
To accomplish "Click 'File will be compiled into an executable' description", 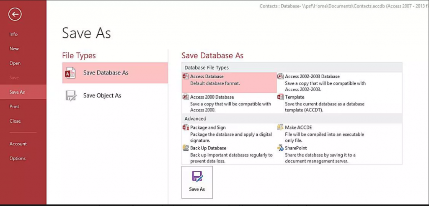I will [325, 134].
